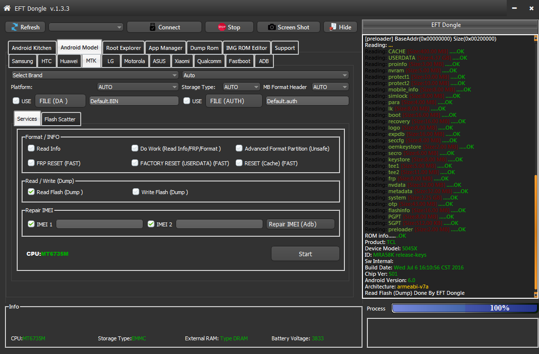This screenshot has height=354, width=539.
Task: Tick Do Work (Read Info/FRP/Format)
Action: [135, 148]
